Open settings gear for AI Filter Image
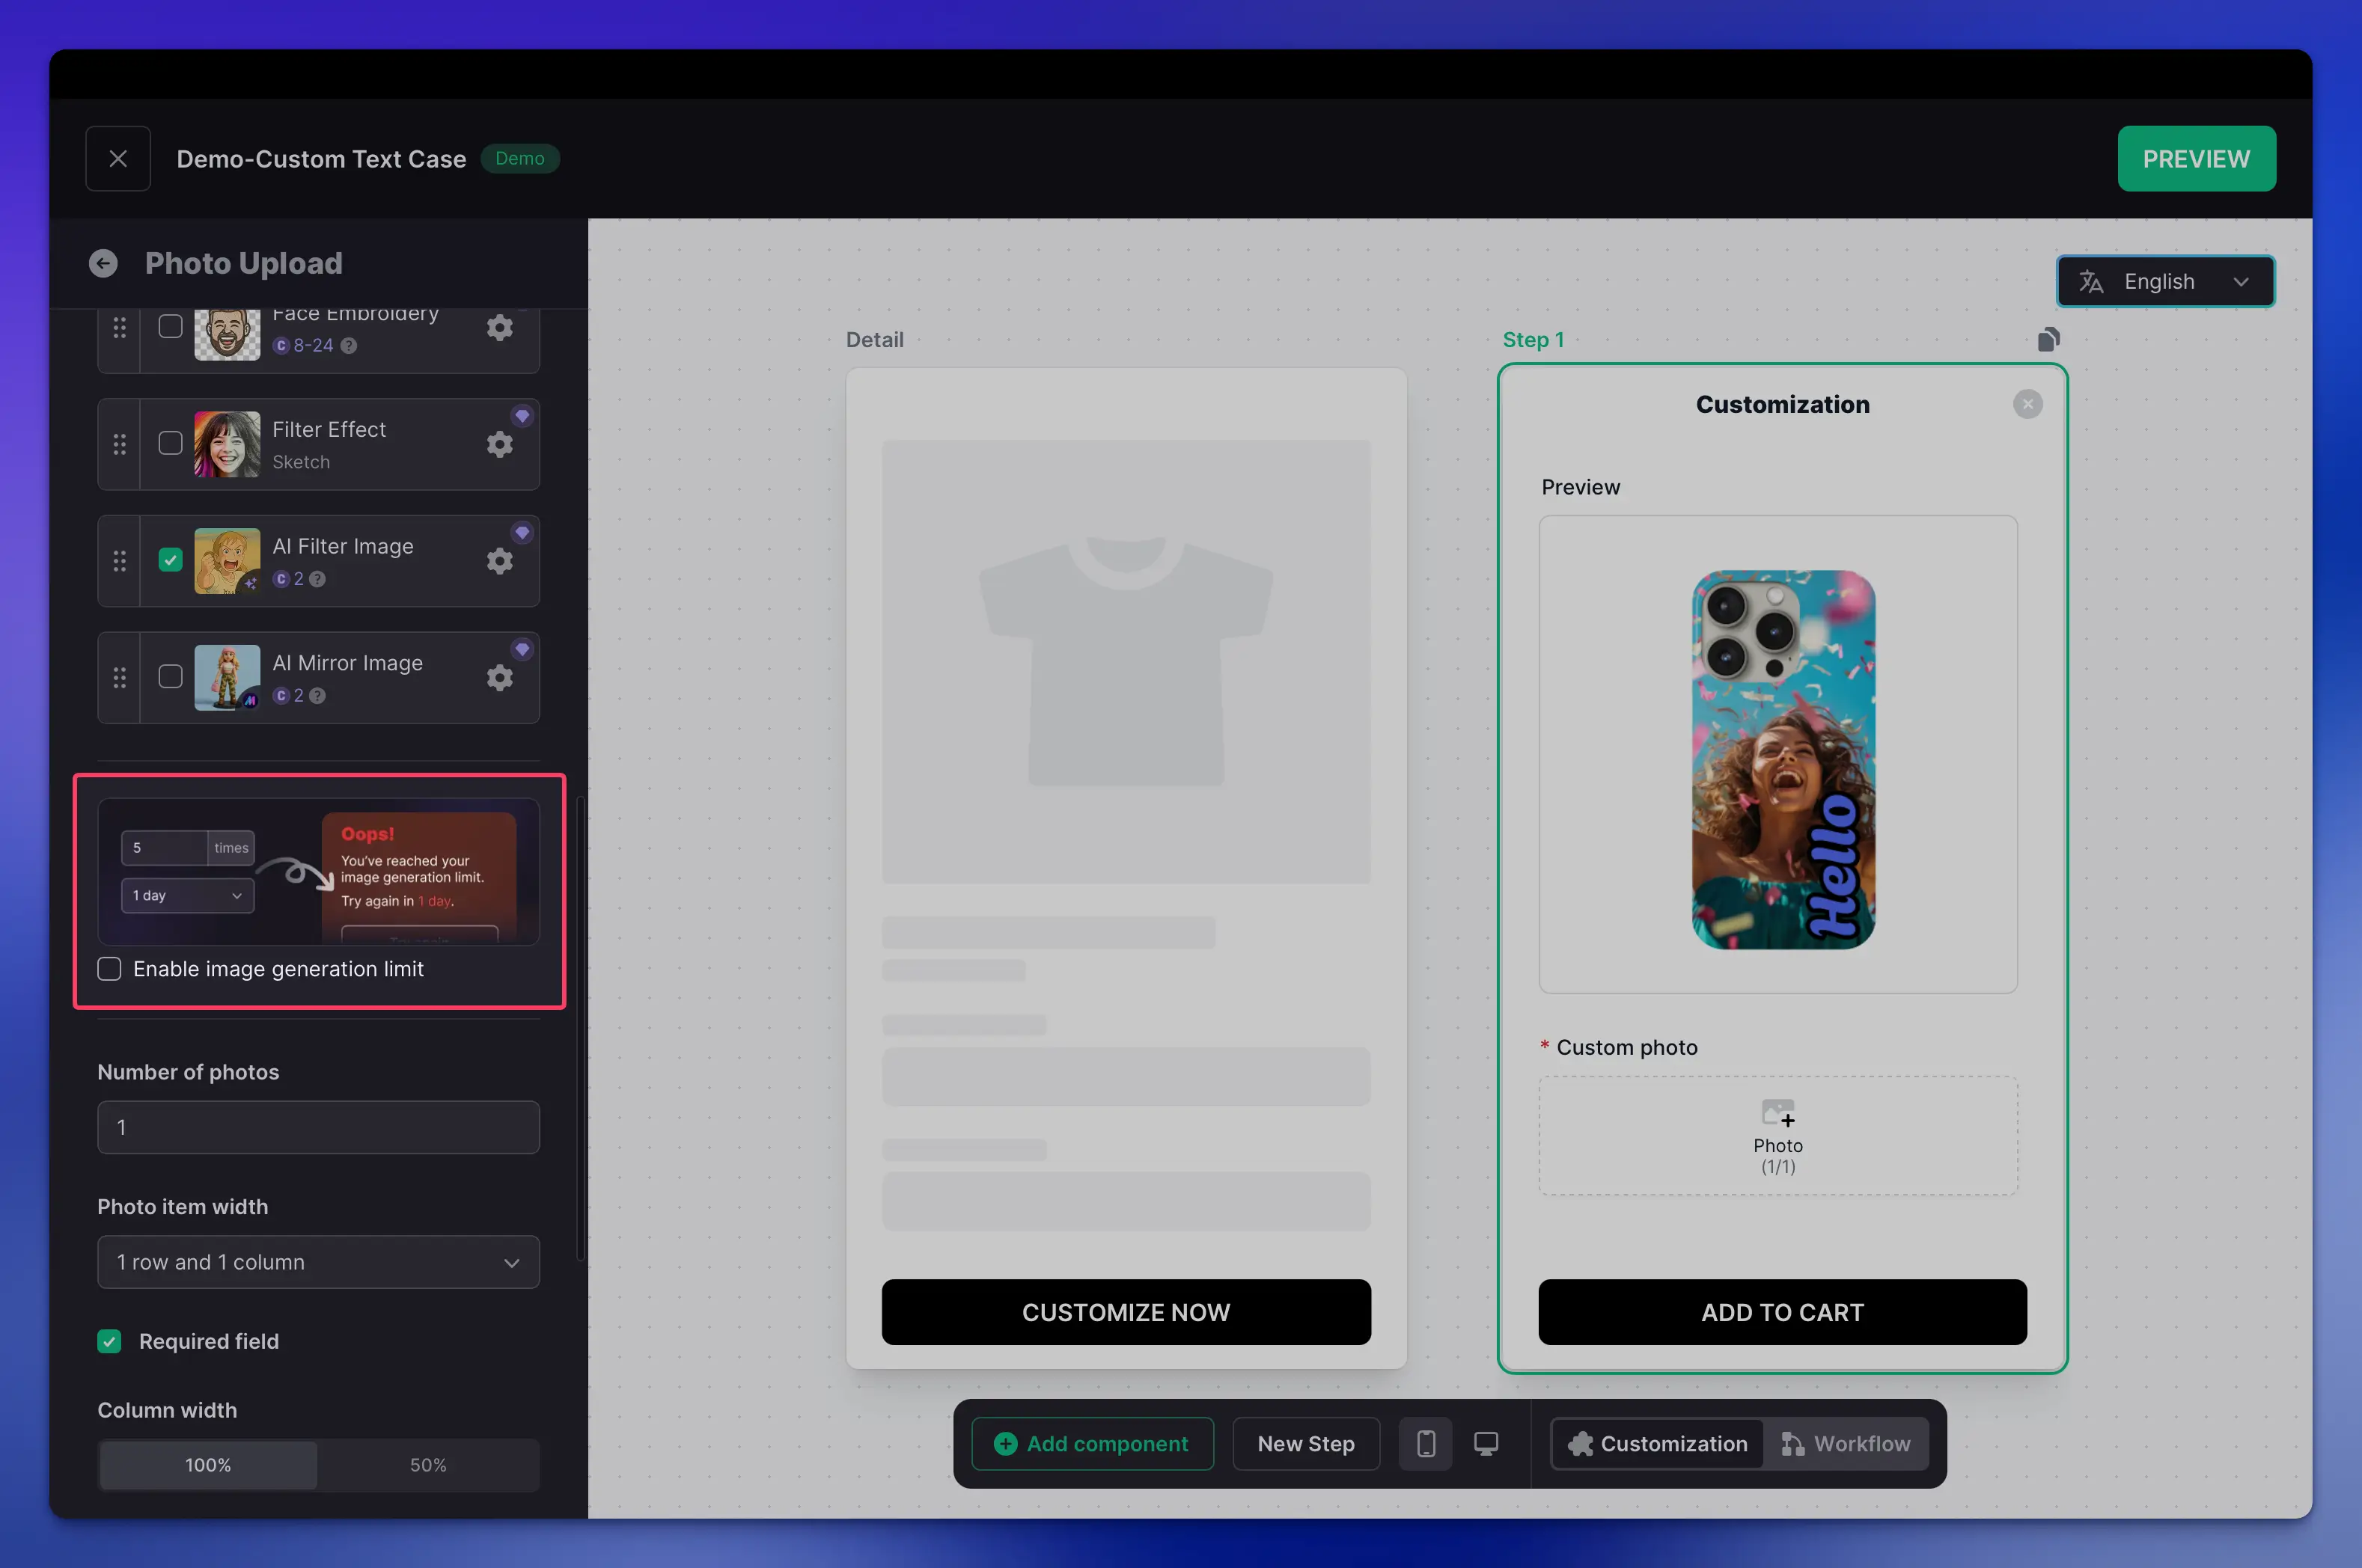 tap(499, 561)
